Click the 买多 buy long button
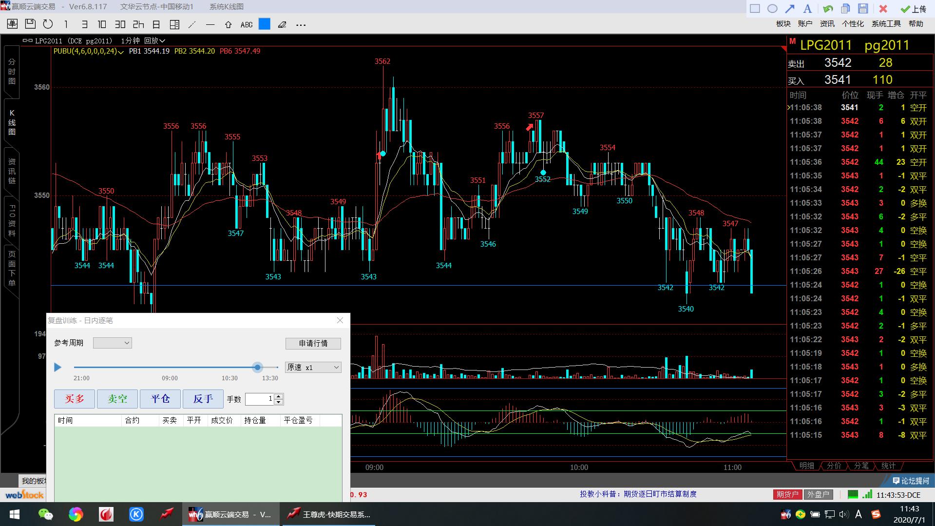 [x=75, y=399]
